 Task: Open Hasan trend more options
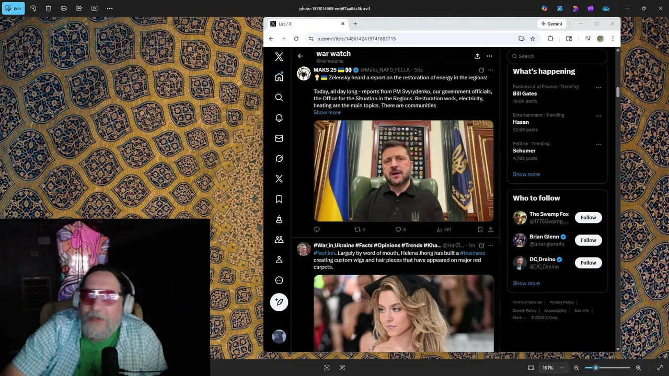click(x=598, y=116)
